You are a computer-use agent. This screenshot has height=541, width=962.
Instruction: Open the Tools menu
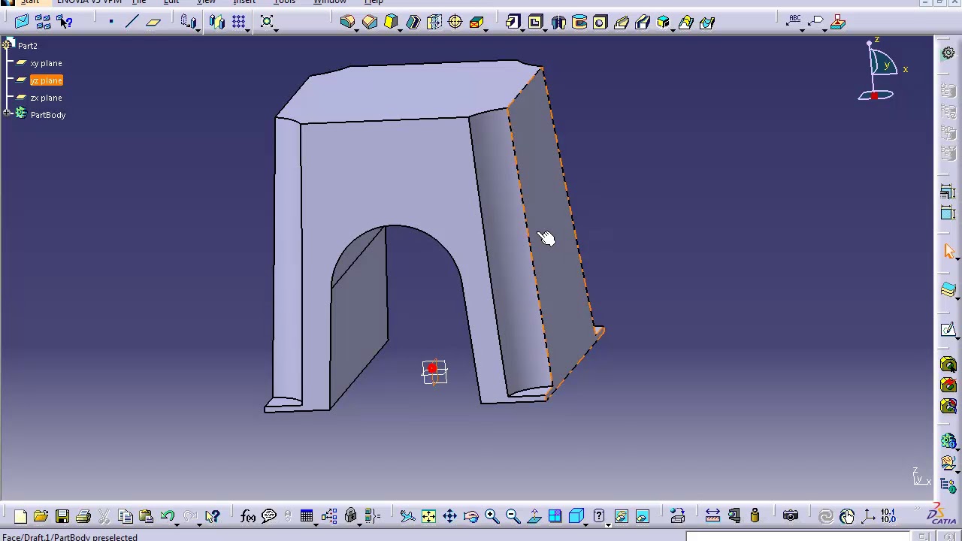[x=284, y=2]
